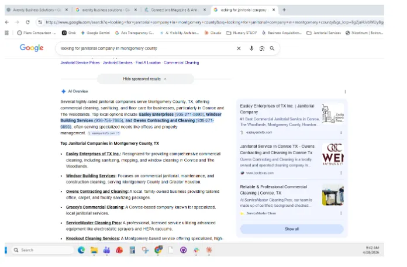Viewport: 407px width, 267px height.
Task: Open options for Owens Contracting source card
Action: [341, 173]
